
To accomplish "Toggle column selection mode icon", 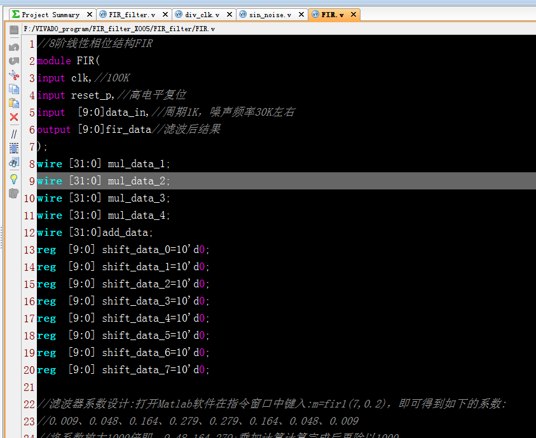I will (x=13, y=148).
